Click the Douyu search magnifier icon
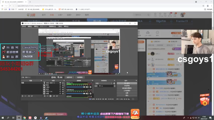Screen dimensions: 214x120 (x=148, y=15)
